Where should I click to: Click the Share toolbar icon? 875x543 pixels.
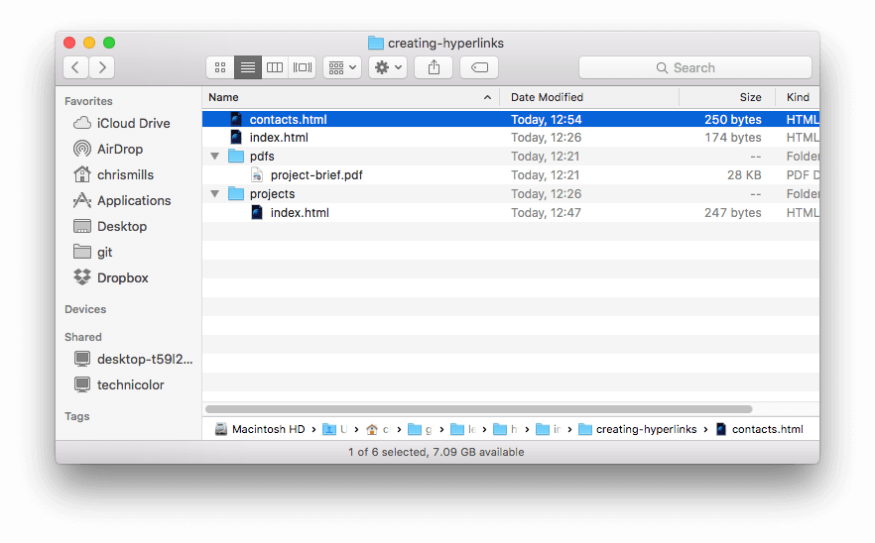tap(434, 67)
